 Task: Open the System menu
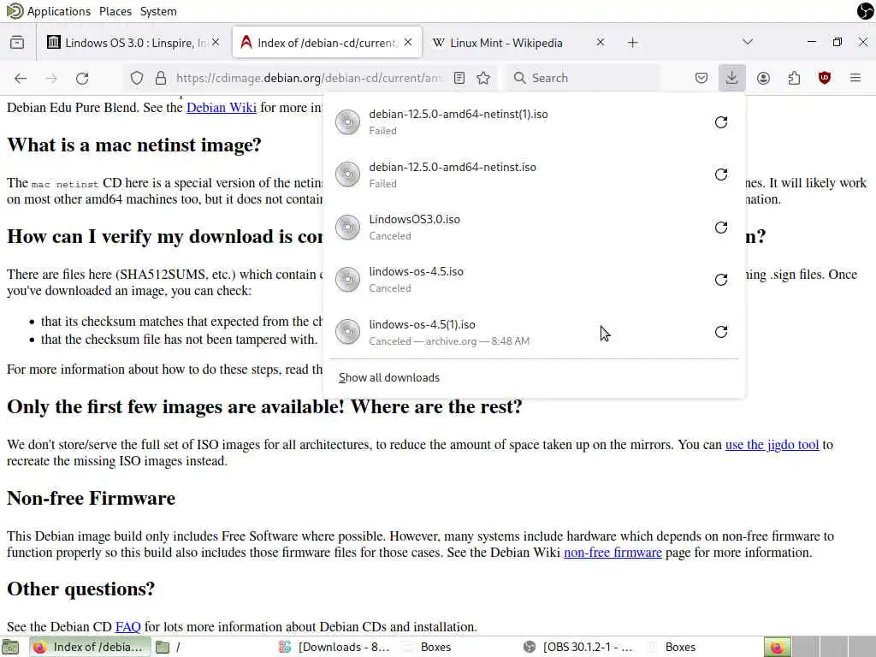tap(158, 11)
